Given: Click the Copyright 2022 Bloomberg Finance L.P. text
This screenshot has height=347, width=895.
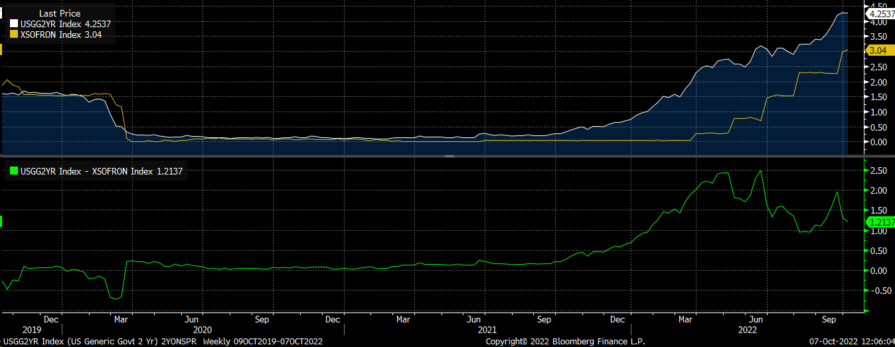Looking at the screenshot, I should (x=564, y=341).
